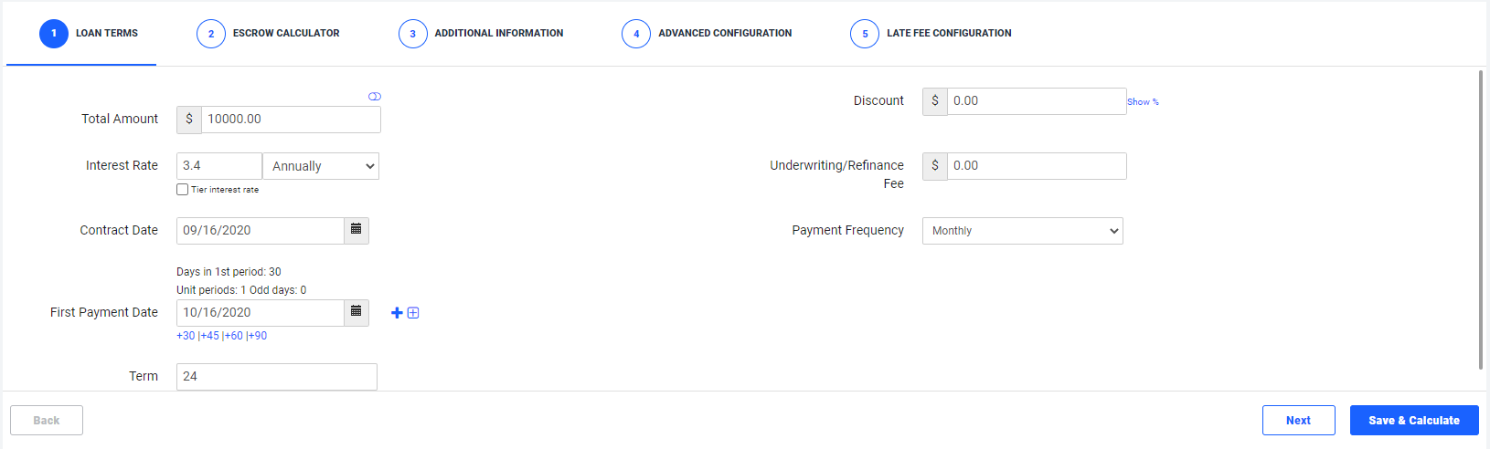Click the linked-rings icon above Total Amount
The width and height of the screenshot is (1490, 449).
tap(375, 96)
